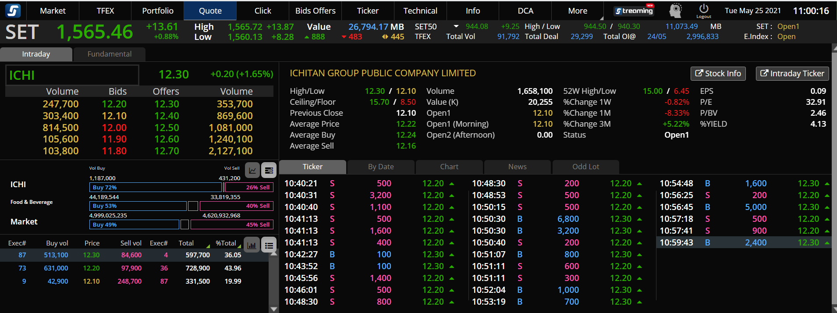Click the Food & Beverage 40% Sell bar
837x313 pixels.
237,206
